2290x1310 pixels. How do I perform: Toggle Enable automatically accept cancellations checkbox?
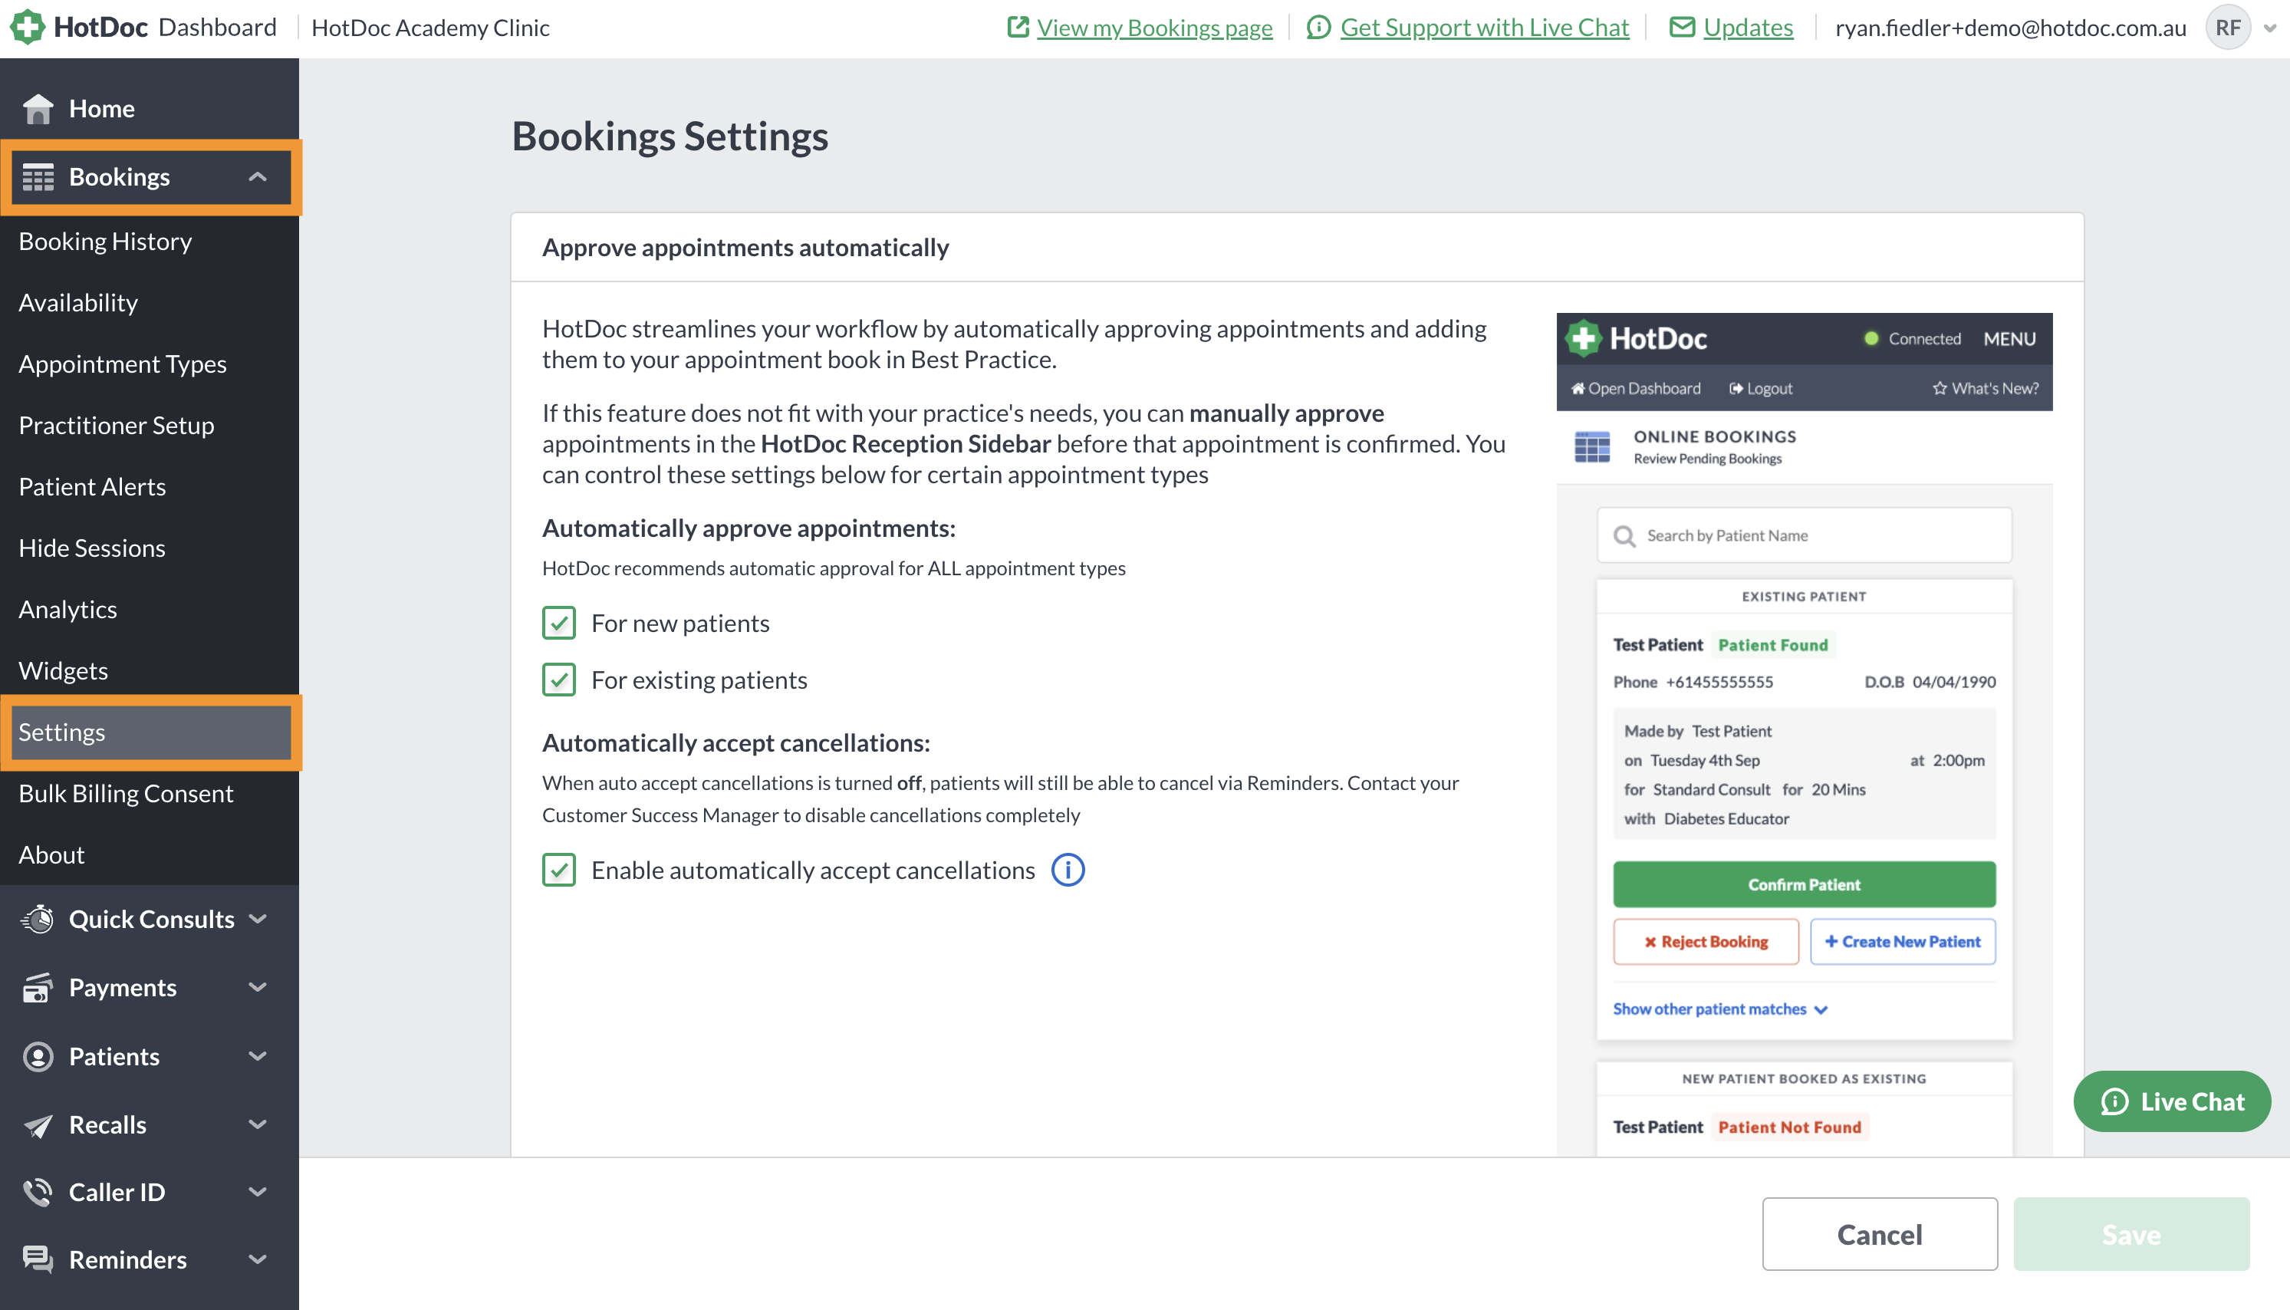click(x=558, y=870)
